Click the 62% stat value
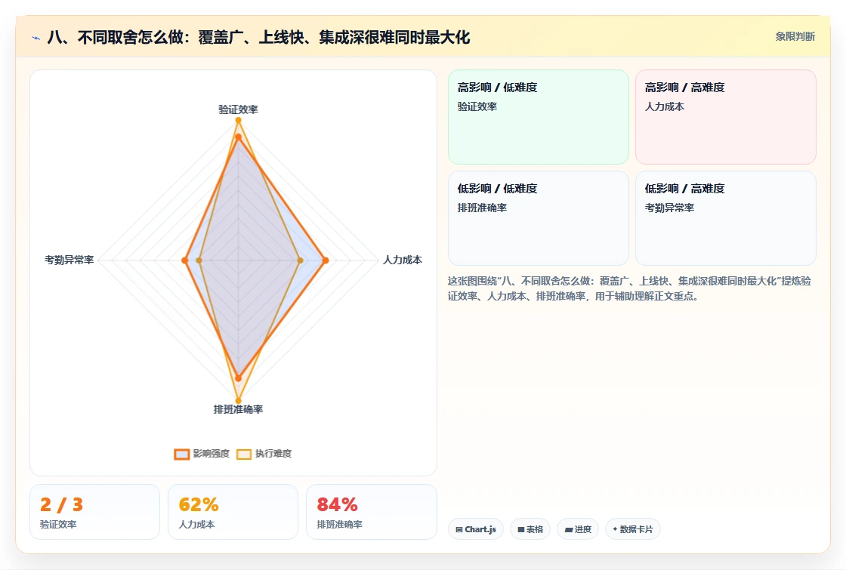Screen dimensions: 846x570 tap(199, 505)
